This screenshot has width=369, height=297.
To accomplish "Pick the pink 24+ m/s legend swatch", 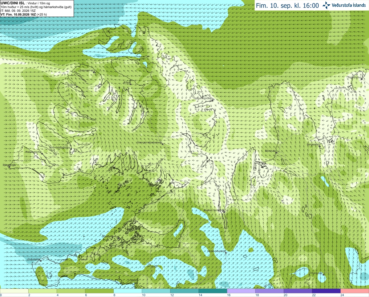I will (x=355, y=291).
